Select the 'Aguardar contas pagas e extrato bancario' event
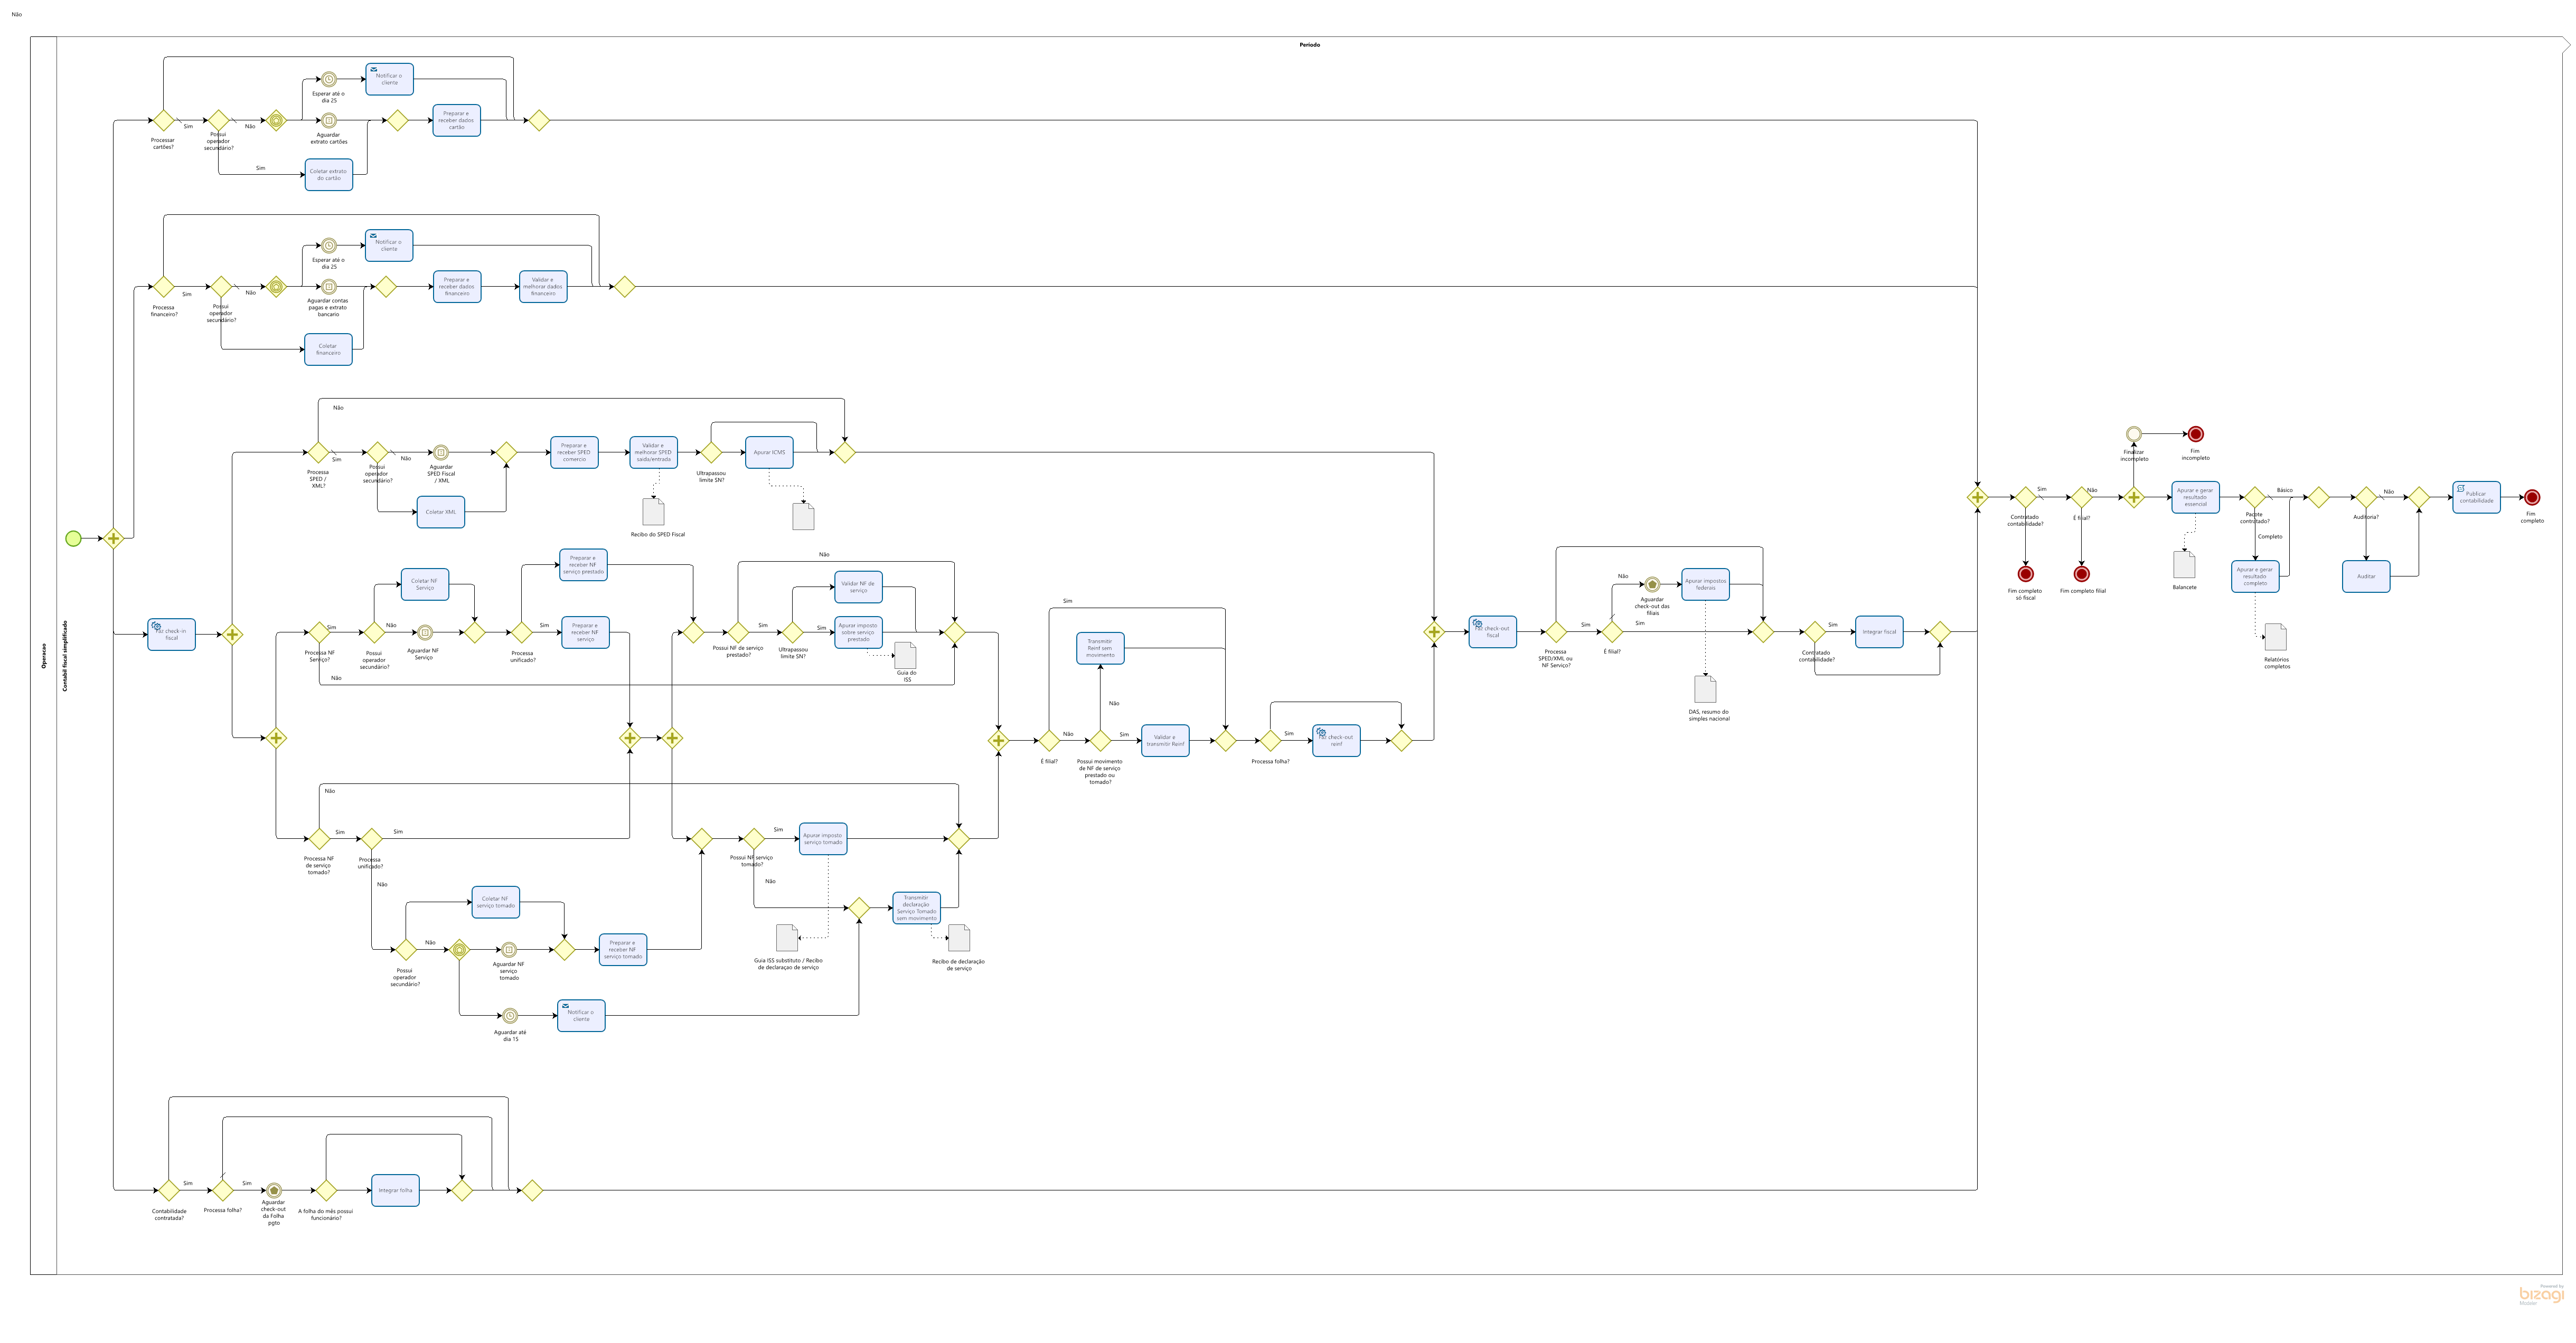Viewport: 2576px width, 1343px height. point(328,287)
